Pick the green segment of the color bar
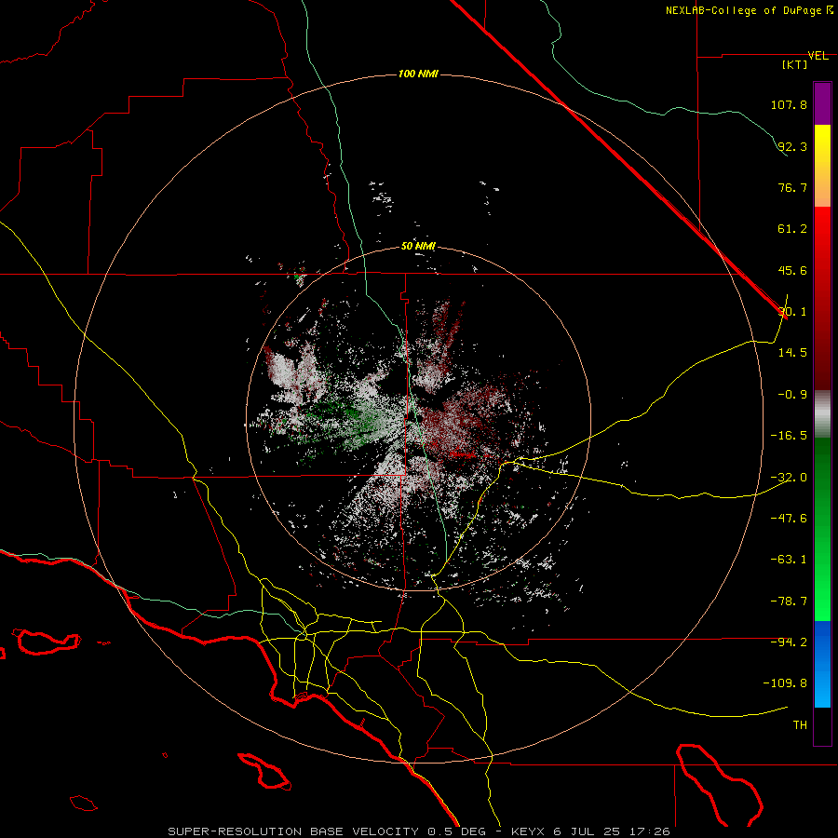Viewport: 838px width, 838px height. [x=822, y=529]
